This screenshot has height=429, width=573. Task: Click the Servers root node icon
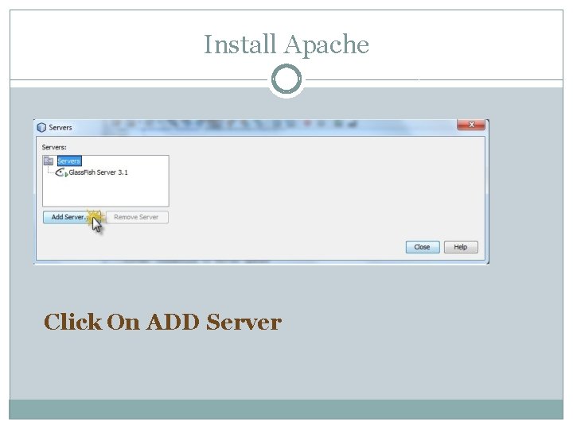point(49,160)
